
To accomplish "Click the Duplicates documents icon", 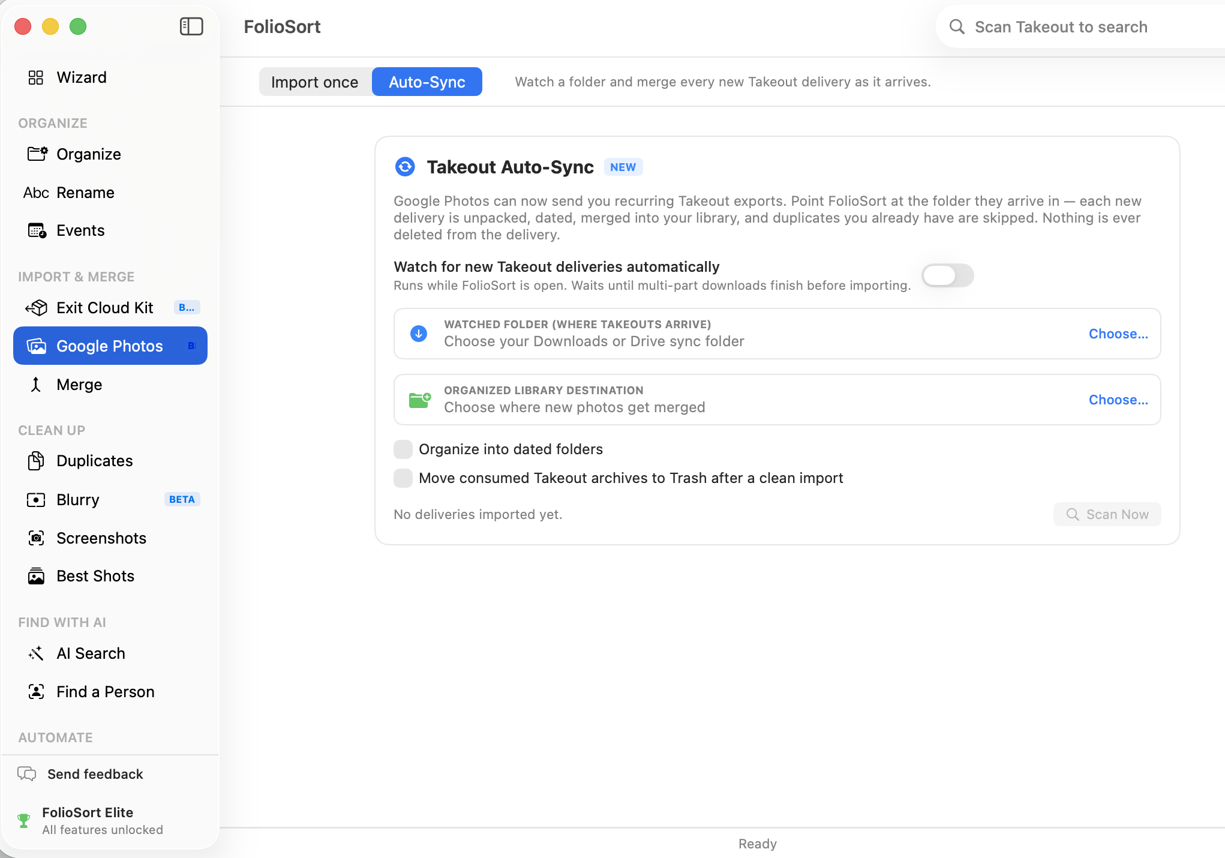I will pos(36,461).
